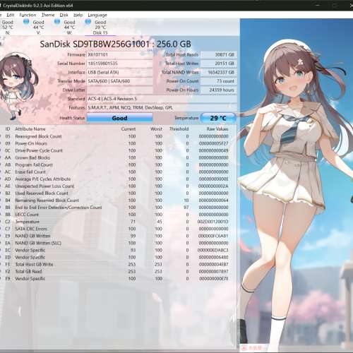This screenshot has width=353, height=353.
Task: Click the Disk 15 blue status orb
Action: tap(88, 22)
